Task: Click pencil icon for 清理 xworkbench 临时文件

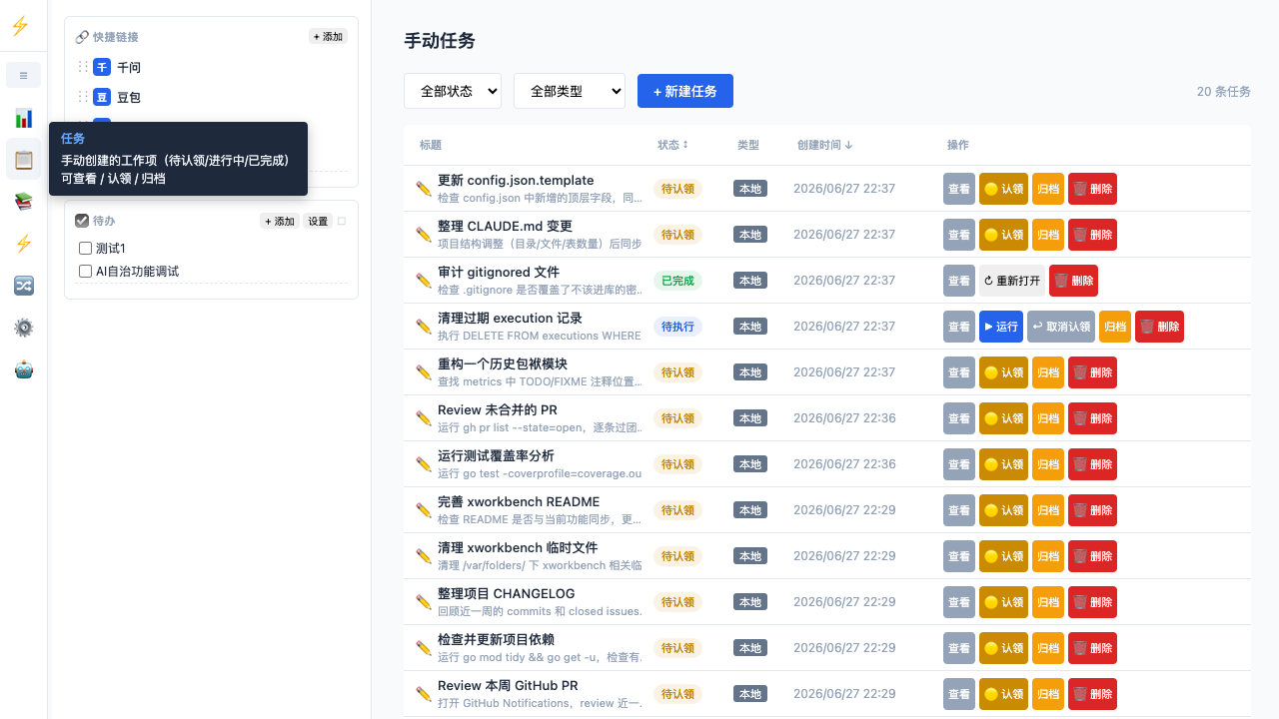Action: 424,556
